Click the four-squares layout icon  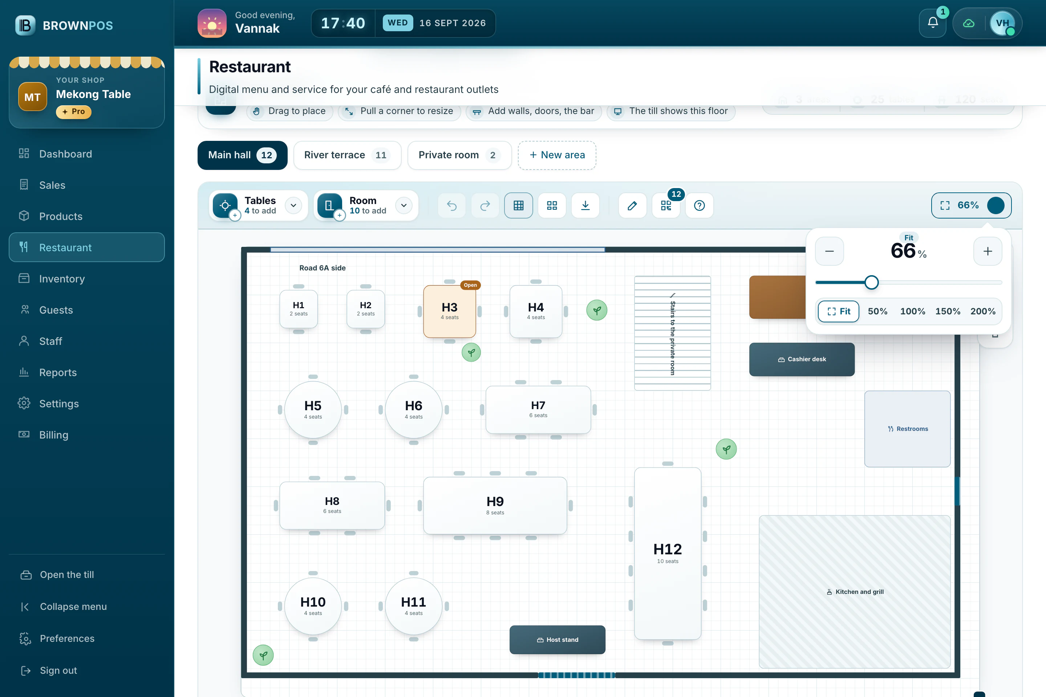click(x=552, y=205)
